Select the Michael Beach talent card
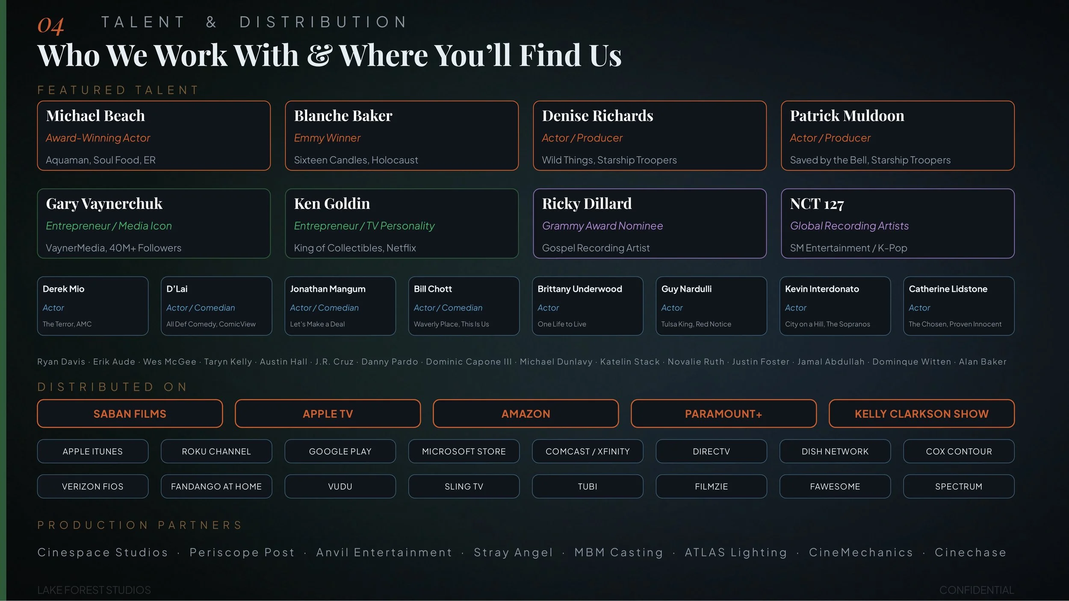The image size is (1069, 601). (154, 136)
